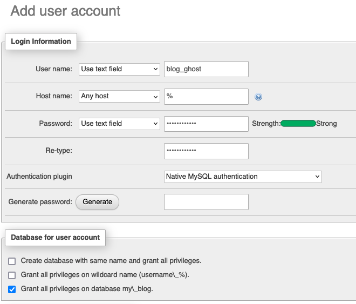356x304 pixels.
Task: Enable create database with same name checkbox
Action: 12,261
